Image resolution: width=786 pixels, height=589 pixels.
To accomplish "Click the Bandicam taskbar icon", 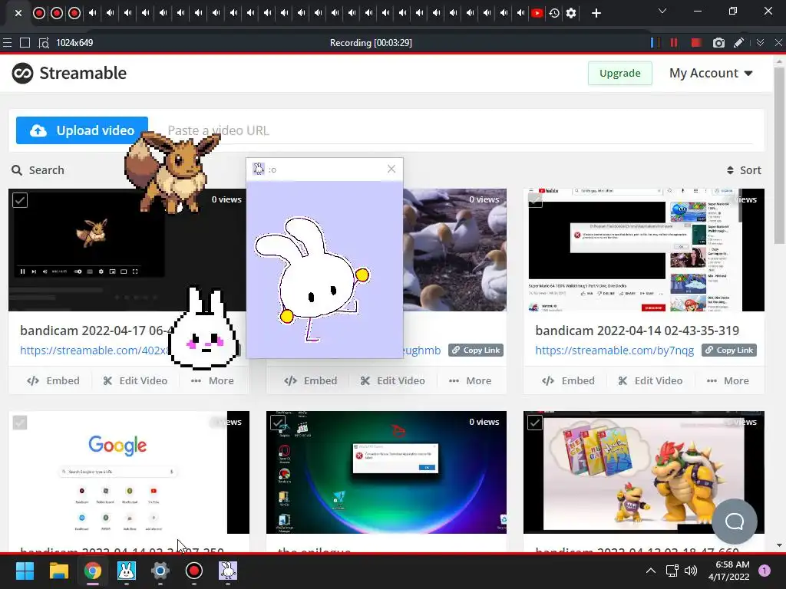I will pos(194,571).
